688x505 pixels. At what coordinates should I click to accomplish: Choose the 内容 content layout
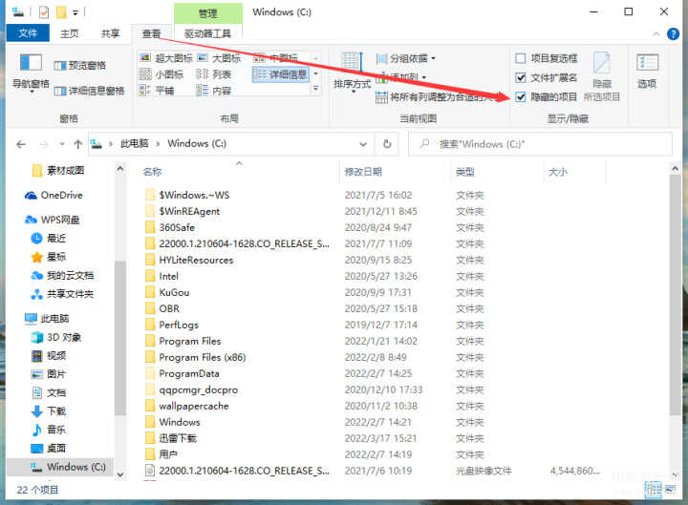tap(214, 91)
